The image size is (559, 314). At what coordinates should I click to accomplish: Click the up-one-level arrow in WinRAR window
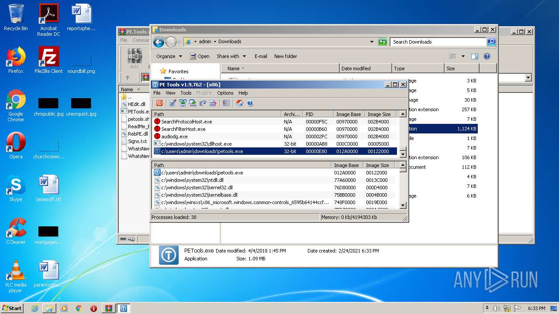pos(128,78)
